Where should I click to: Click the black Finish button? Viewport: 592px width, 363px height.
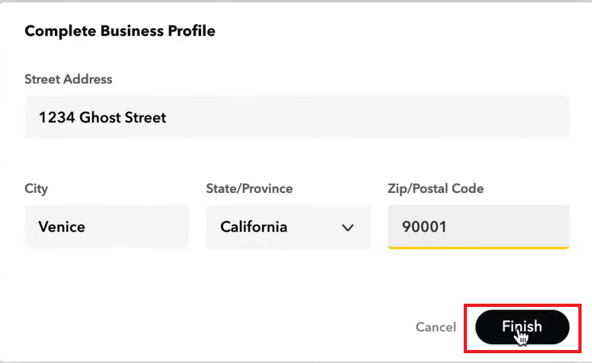(522, 327)
